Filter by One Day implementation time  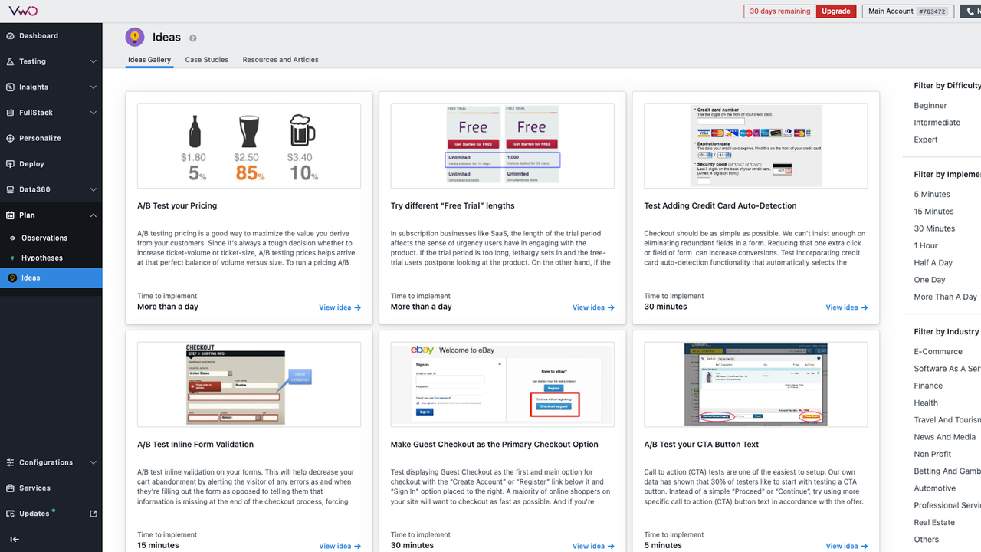[930, 280]
